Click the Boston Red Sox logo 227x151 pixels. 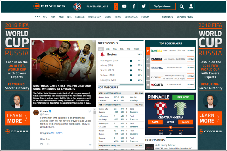(102, 54)
